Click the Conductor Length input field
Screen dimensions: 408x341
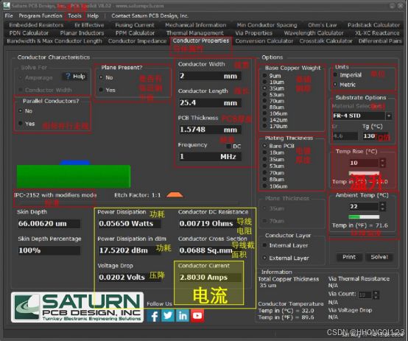[x=210, y=103]
